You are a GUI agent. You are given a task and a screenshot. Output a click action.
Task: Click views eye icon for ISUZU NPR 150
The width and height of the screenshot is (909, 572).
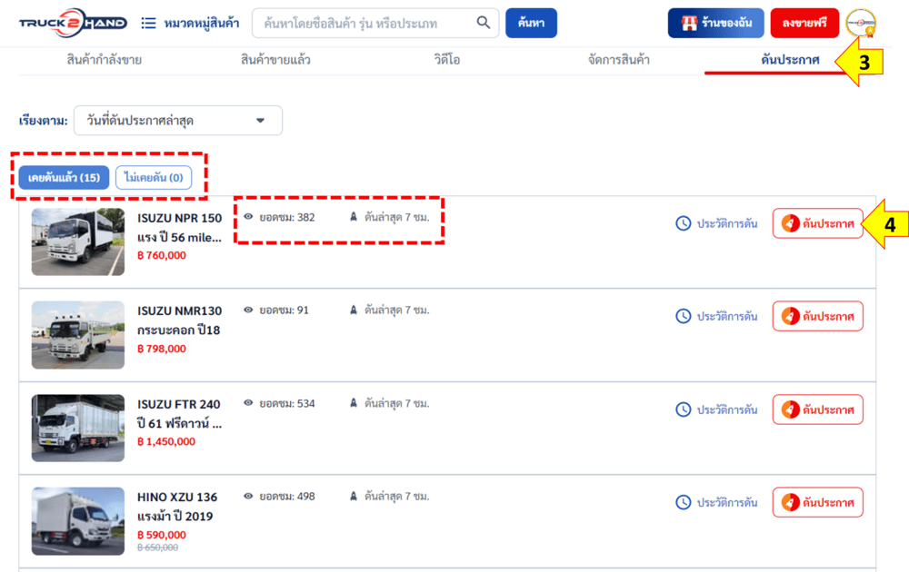(x=248, y=216)
